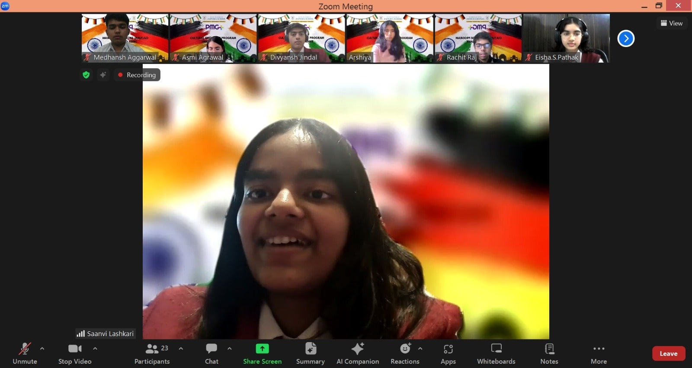Click the AI Companion sparkle near Recording
692x368 pixels.
pyautogui.click(x=103, y=75)
